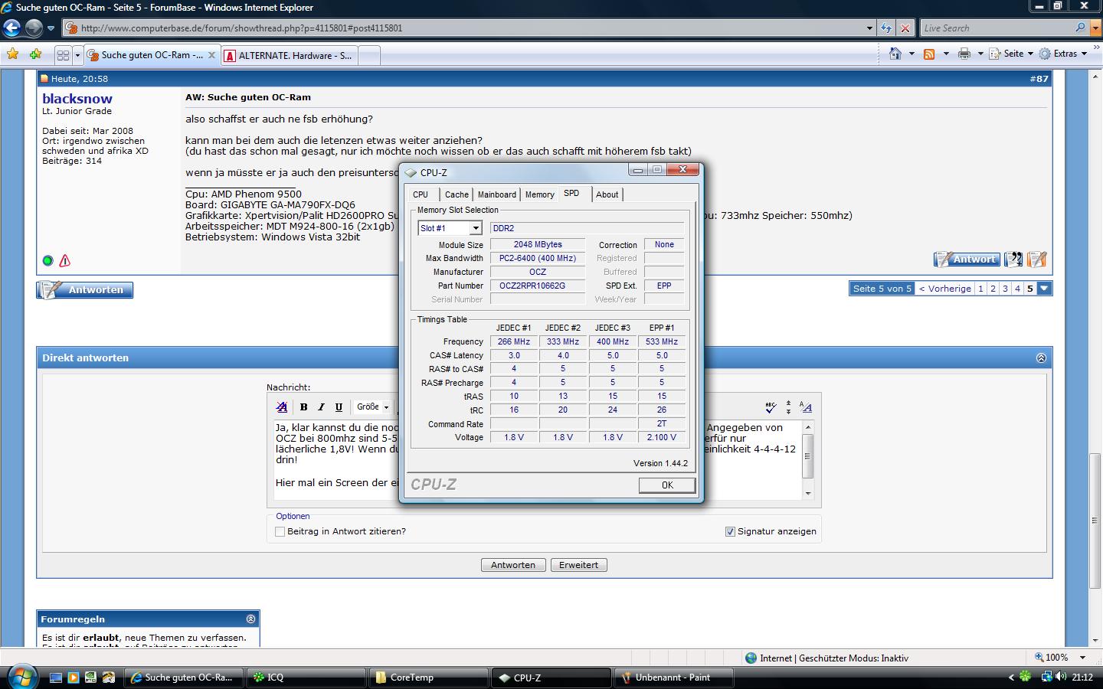Go to the Vorherige page link
This screenshot has width=1103, height=689.
click(x=944, y=289)
